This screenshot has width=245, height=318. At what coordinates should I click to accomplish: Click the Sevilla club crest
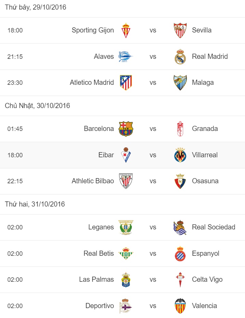click(180, 30)
